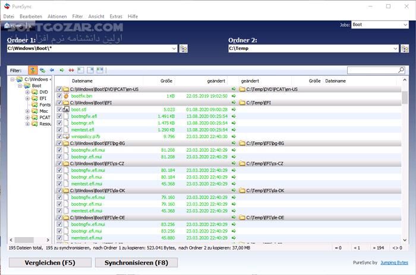Uncheck the winsipolicy.p7b checkbox

click(x=59, y=136)
